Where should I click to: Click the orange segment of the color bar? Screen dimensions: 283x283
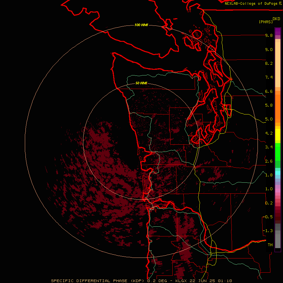pyautogui.click(x=278, y=108)
